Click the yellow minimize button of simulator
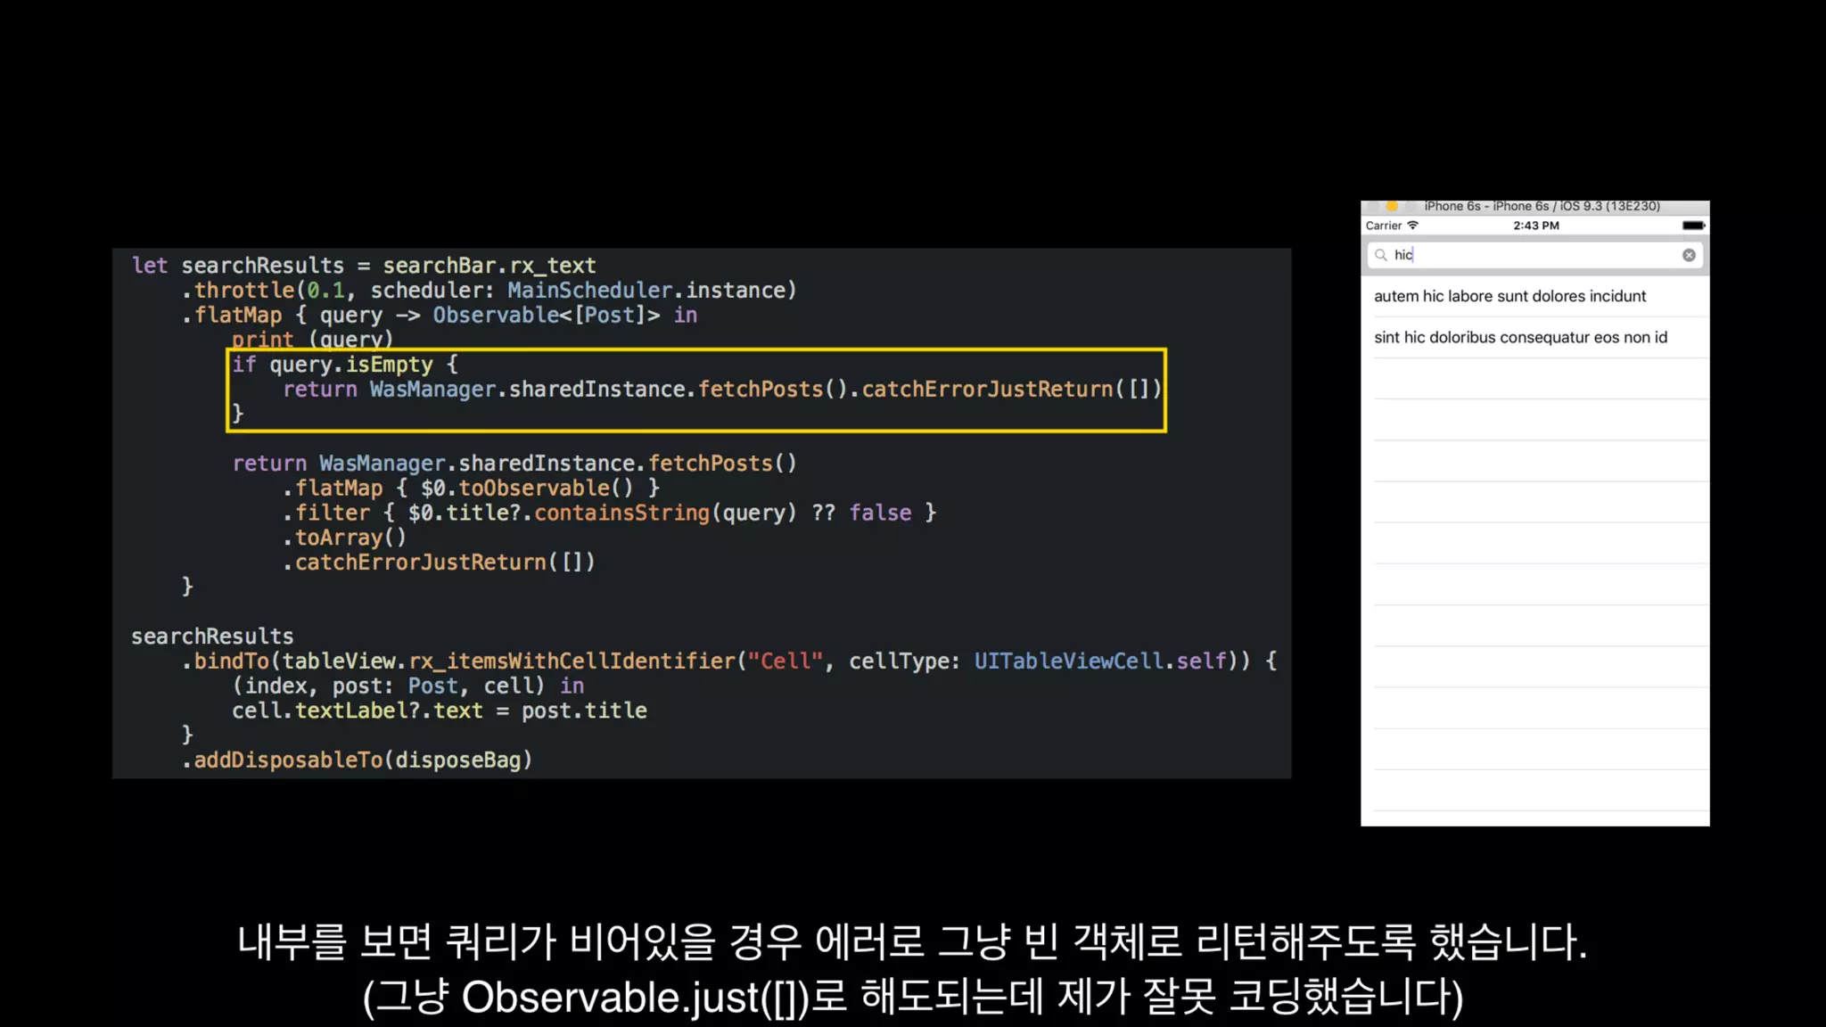1826x1027 pixels. click(x=1392, y=206)
